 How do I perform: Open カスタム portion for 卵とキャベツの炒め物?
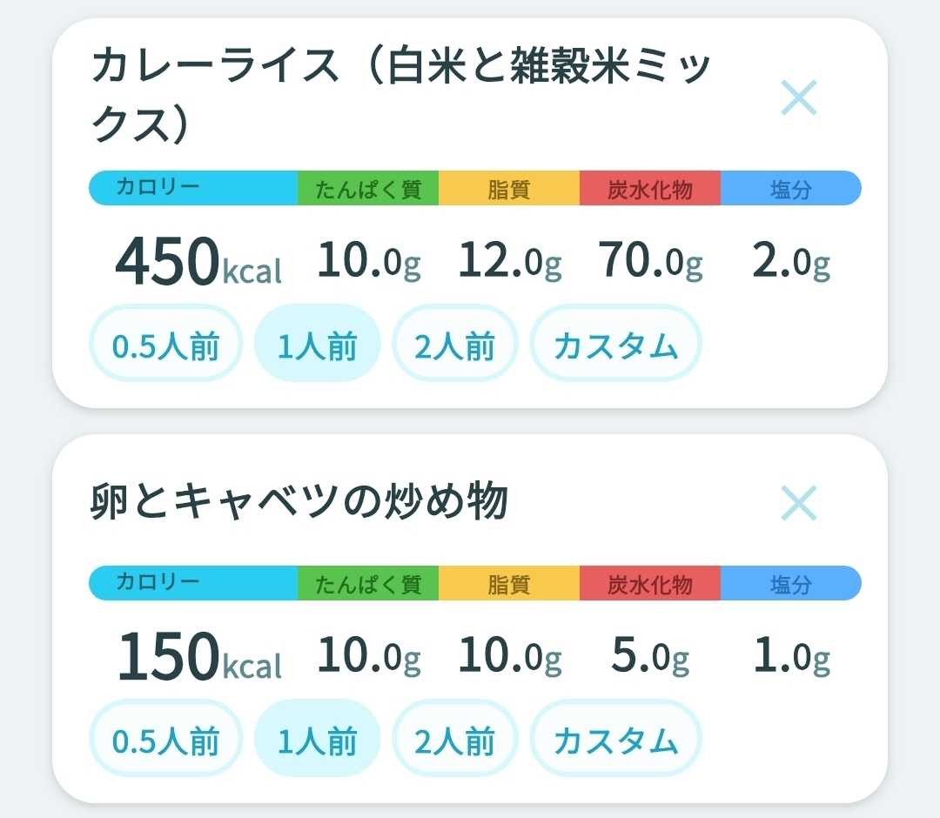615,739
